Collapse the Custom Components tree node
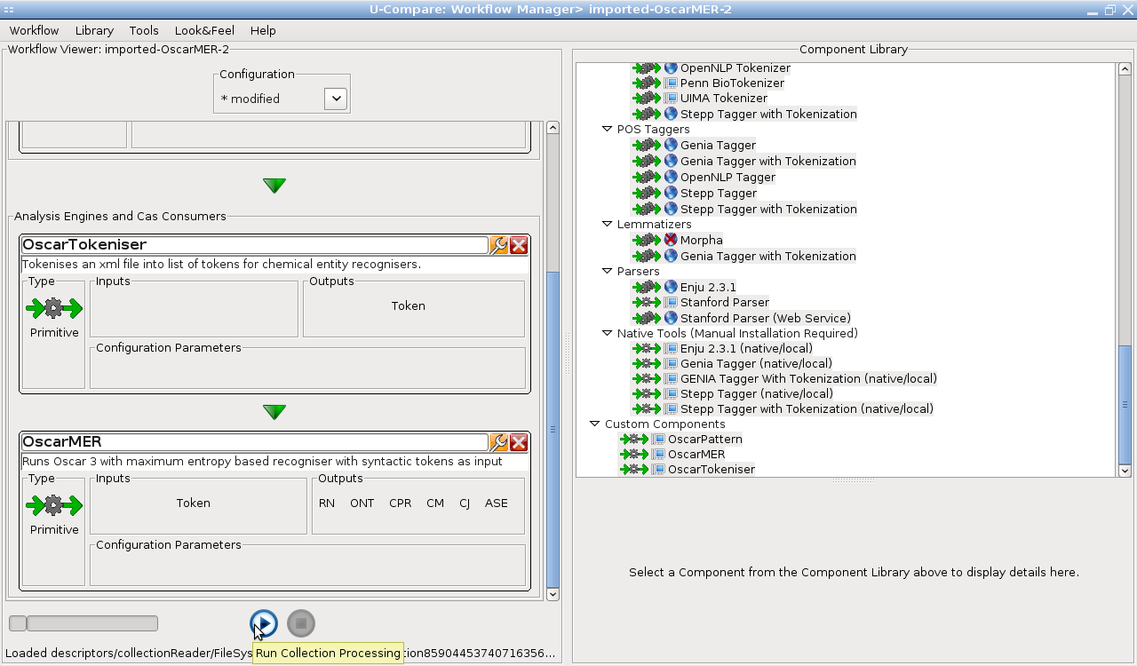Screen dimensions: 1137x666 (594, 424)
